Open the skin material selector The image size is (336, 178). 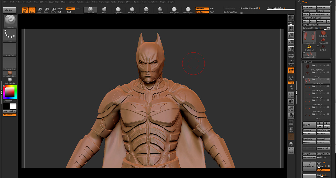10,74
